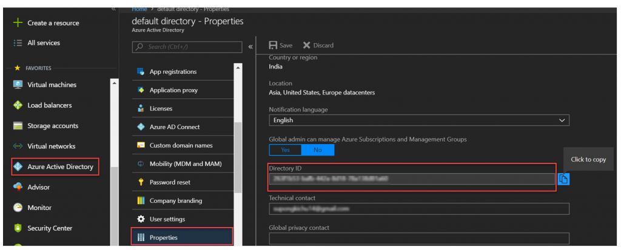
Task: Click the favorites list scrollbar up arrow
Action: pyautogui.click(x=114, y=83)
